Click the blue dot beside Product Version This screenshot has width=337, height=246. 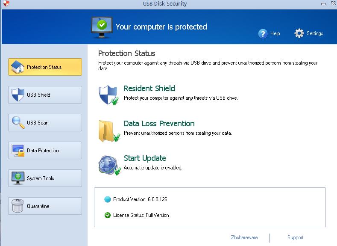pos(107,199)
